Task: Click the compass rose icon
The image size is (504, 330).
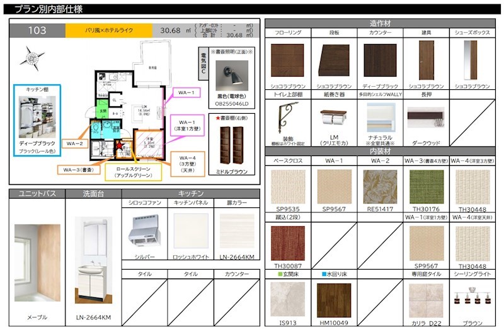Action: [x=31, y=58]
